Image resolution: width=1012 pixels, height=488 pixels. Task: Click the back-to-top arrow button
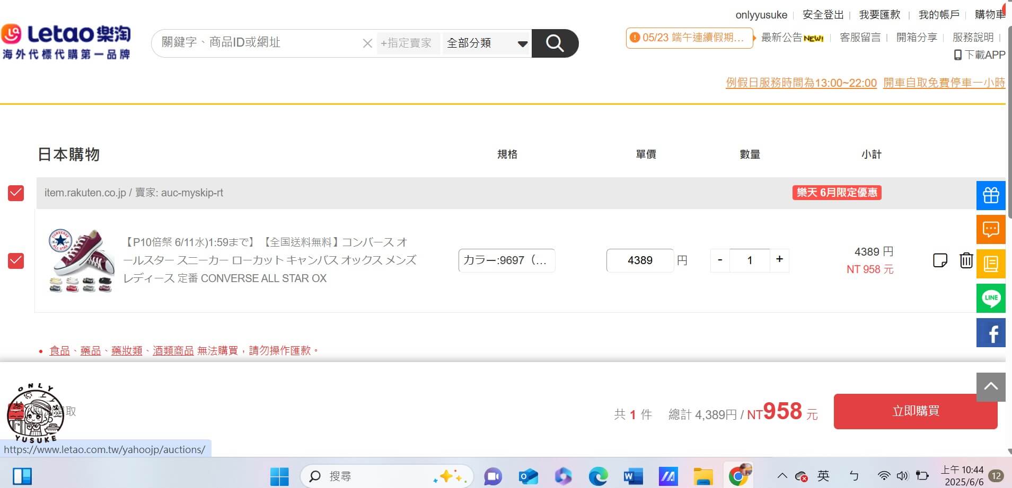(x=991, y=386)
